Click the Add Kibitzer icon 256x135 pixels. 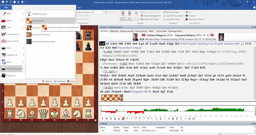point(130,14)
